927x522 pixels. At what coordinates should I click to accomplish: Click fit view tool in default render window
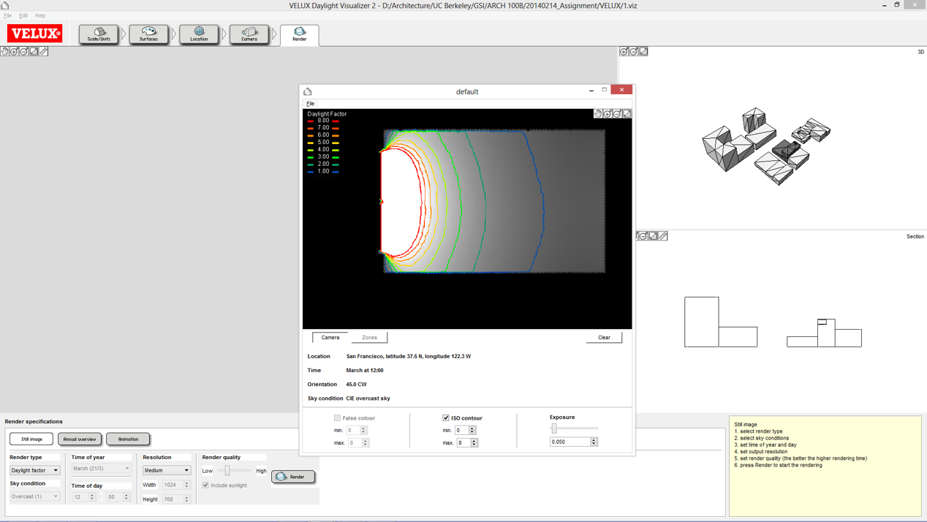[x=627, y=114]
